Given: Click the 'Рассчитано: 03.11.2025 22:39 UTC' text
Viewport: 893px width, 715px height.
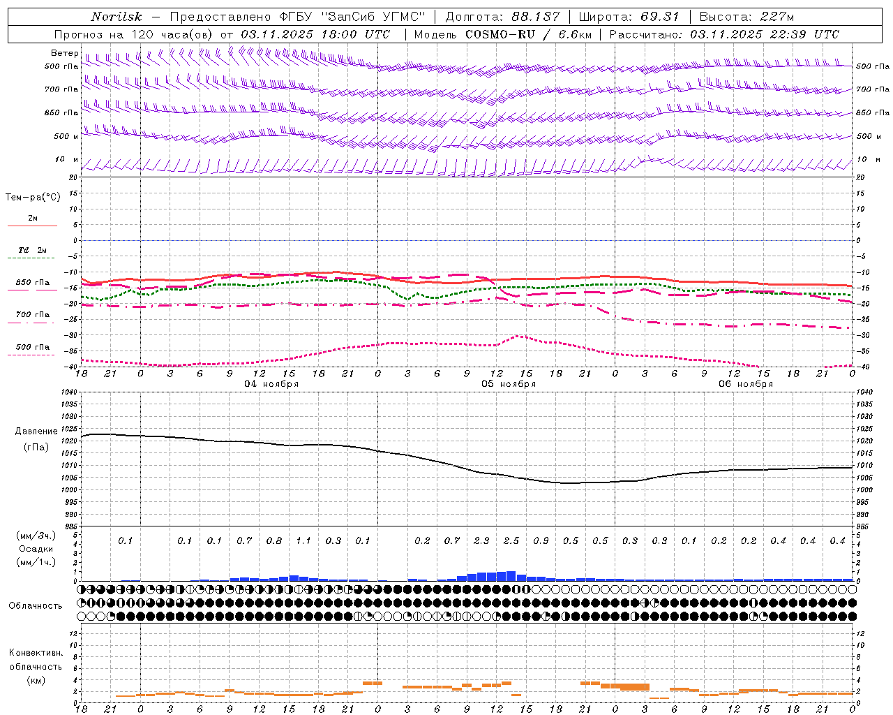Looking at the screenshot, I should pyautogui.click(x=724, y=34).
